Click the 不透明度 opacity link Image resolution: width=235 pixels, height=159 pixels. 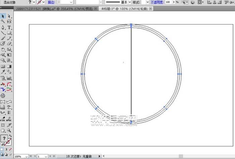(157, 2)
